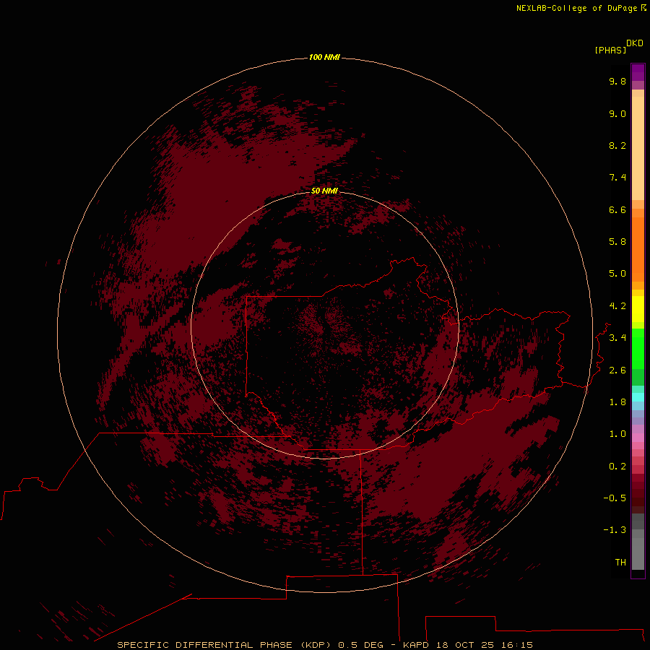
Task: Click the pink segment of color bar
Action: [x=638, y=438]
